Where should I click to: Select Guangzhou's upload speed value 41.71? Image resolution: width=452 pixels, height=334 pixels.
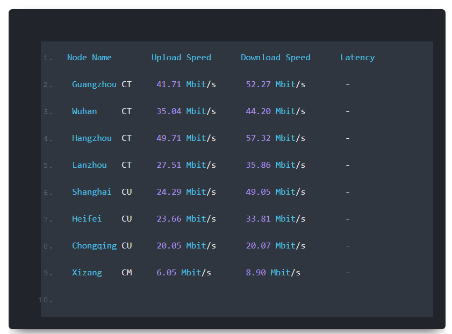point(168,84)
